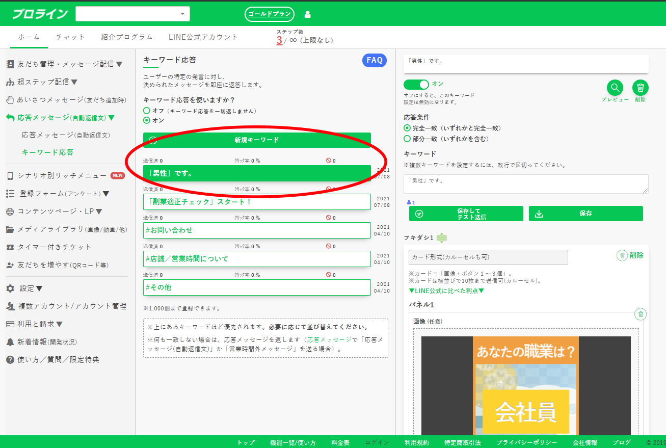
Task: Open footer link 特定商取引法
Action: click(462, 442)
